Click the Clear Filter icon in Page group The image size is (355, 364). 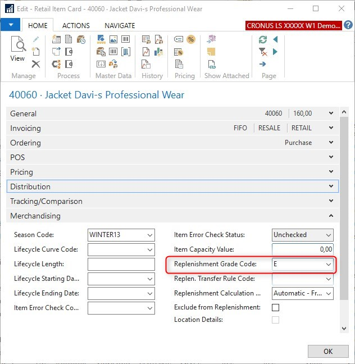pyautogui.click(x=262, y=52)
